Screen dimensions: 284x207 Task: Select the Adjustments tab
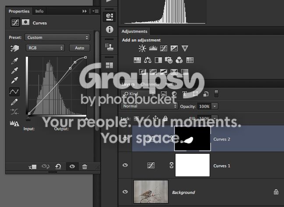[x=134, y=31]
